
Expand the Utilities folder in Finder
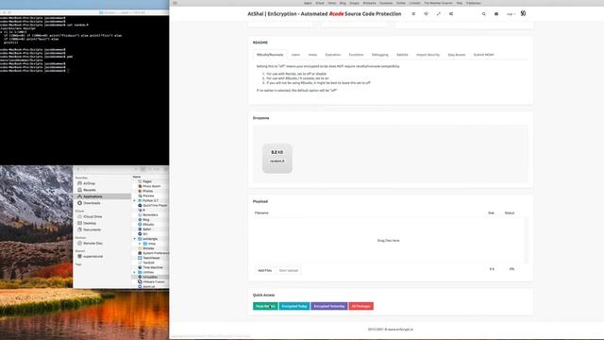[134, 273]
